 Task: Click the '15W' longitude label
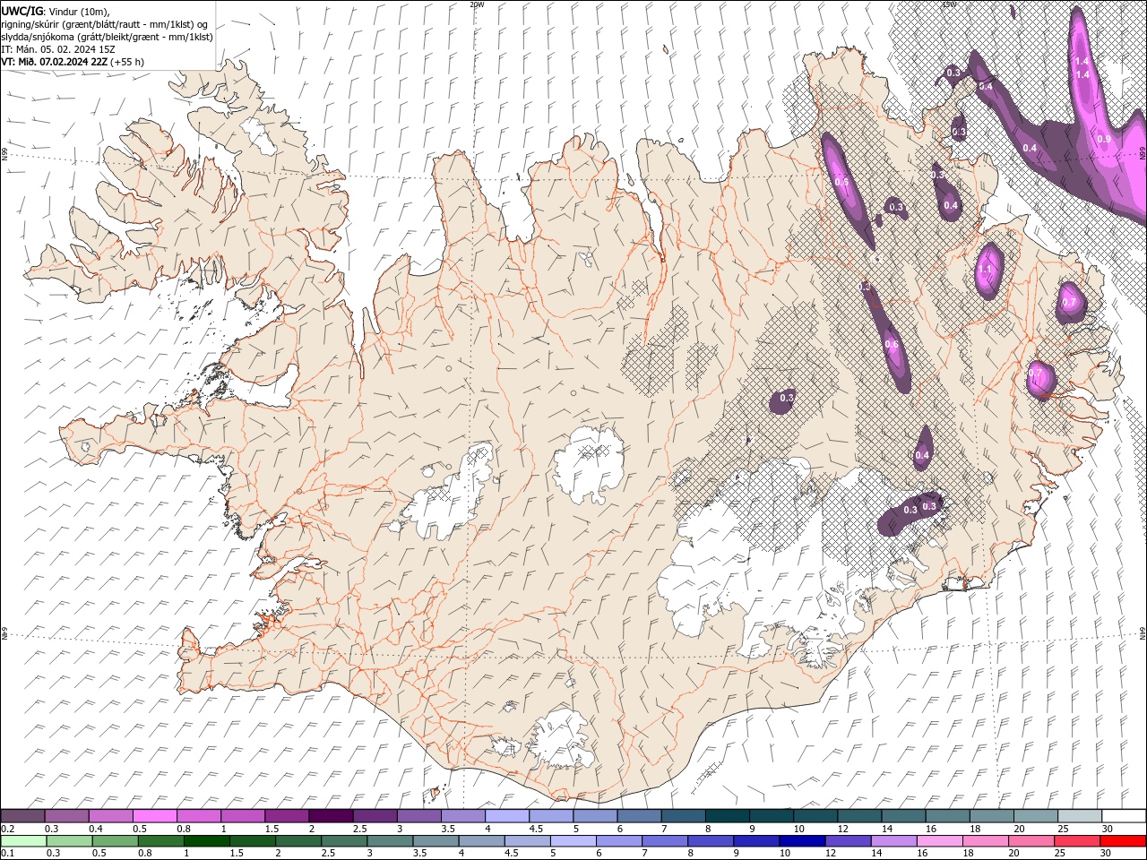tap(949, 4)
